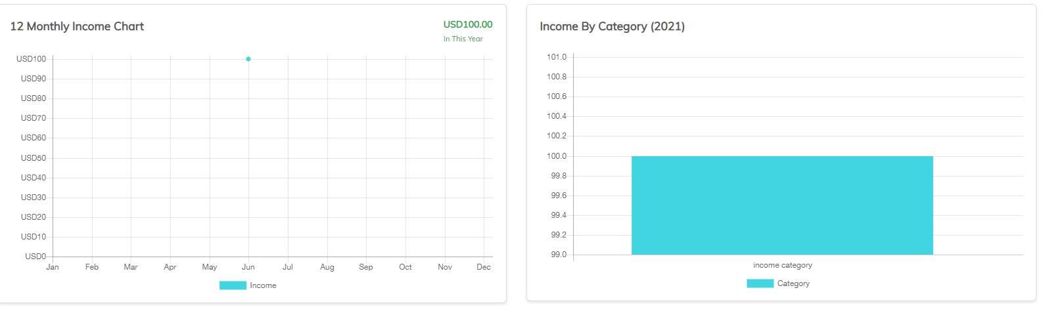Click the Jun month axis label
This screenshot has width=1045, height=311.
248,267
